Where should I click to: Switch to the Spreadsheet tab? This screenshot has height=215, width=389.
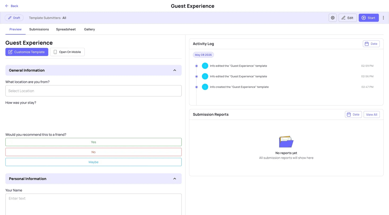[x=66, y=29]
